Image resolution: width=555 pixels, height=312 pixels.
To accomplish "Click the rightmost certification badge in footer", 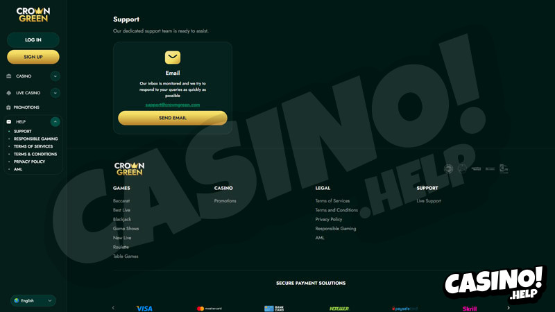I will point(504,168).
